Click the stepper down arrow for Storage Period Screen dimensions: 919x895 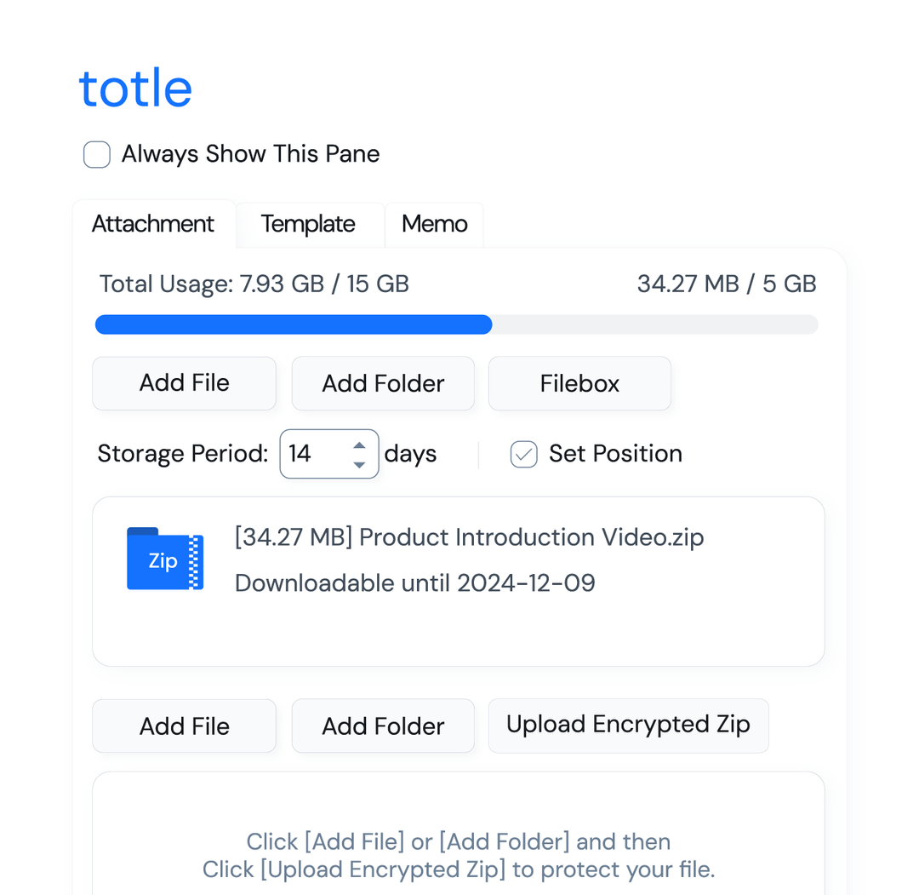tap(359, 464)
